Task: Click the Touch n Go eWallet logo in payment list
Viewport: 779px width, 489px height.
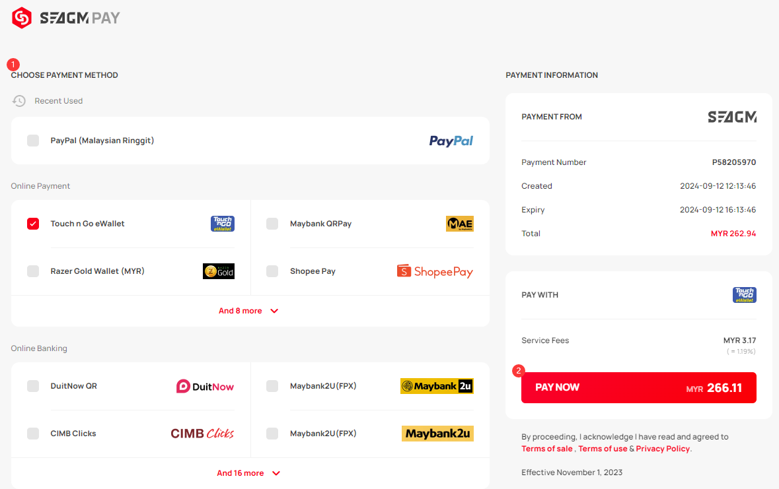Action: point(223,224)
